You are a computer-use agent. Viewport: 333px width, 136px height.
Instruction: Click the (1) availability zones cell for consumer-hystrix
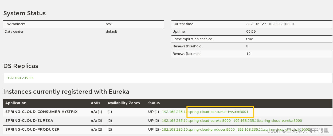[110, 112]
